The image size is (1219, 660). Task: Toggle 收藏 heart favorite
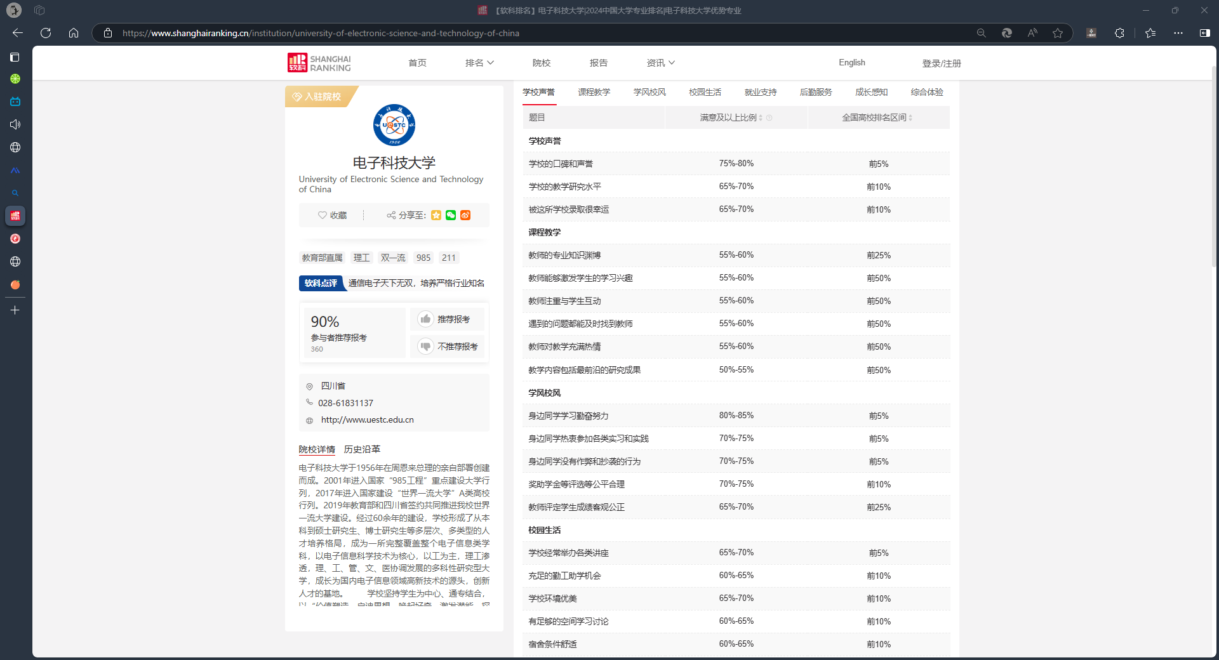point(332,216)
